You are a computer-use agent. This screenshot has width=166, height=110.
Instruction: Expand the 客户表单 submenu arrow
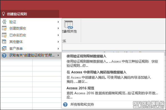coord(58,49)
